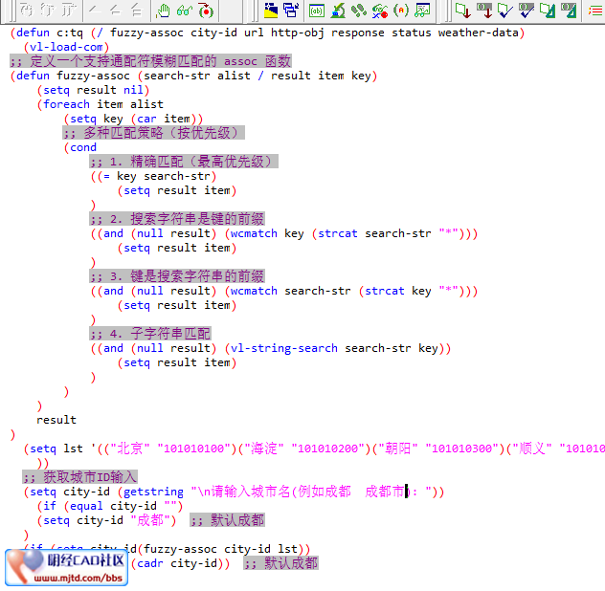Open Trace Stack footprints icon
Viewport: 605px width, 591px height.
click(x=358, y=11)
